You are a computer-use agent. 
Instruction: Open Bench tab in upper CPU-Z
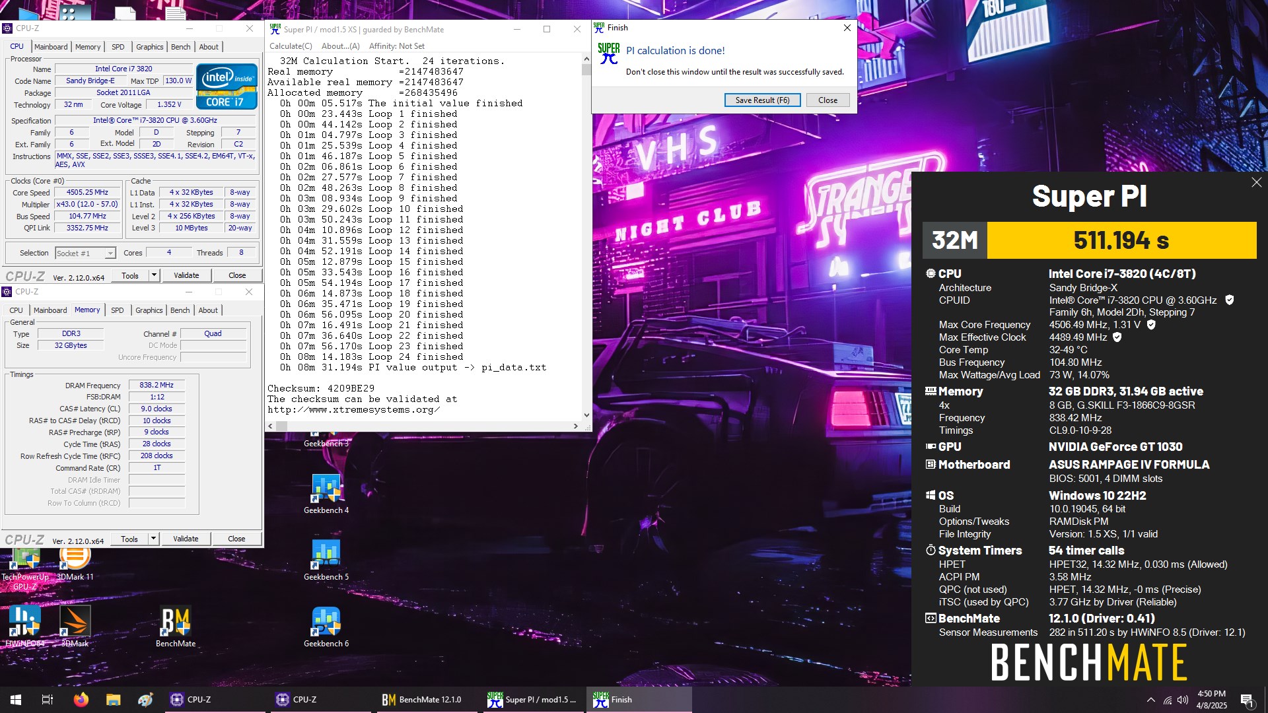[181, 47]
